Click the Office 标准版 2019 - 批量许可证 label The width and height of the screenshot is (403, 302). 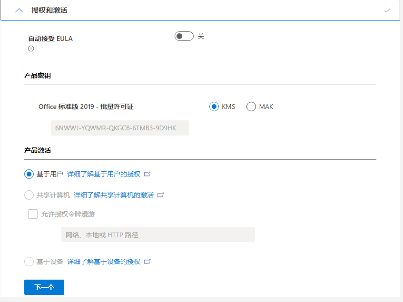86,107
